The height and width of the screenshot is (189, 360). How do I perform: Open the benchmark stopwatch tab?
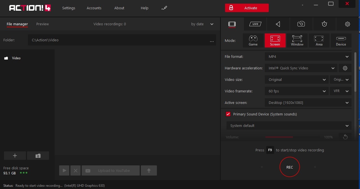pos(324,24)
